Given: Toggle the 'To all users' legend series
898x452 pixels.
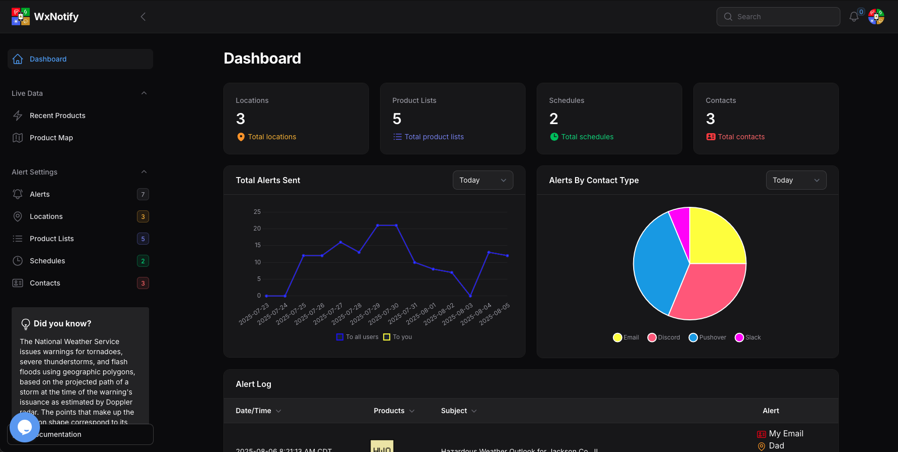Looking at the screenshot, I should [x=357, y=337].
